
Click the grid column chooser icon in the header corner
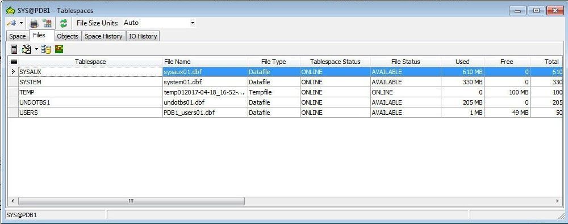13,62
